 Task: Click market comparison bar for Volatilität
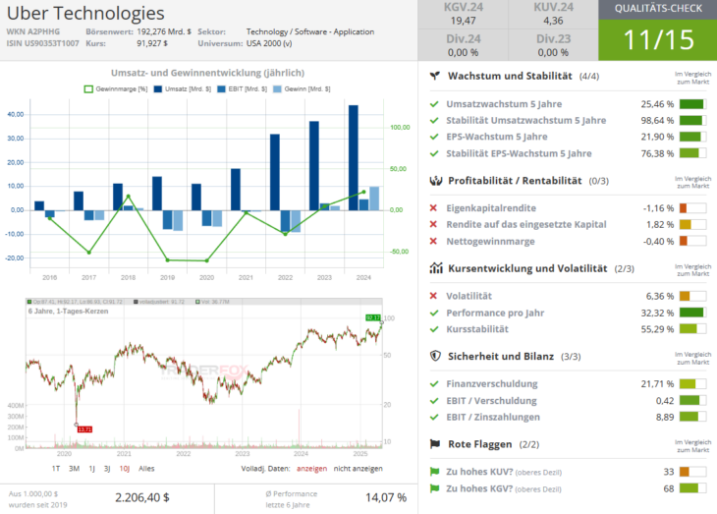[692, 296]
